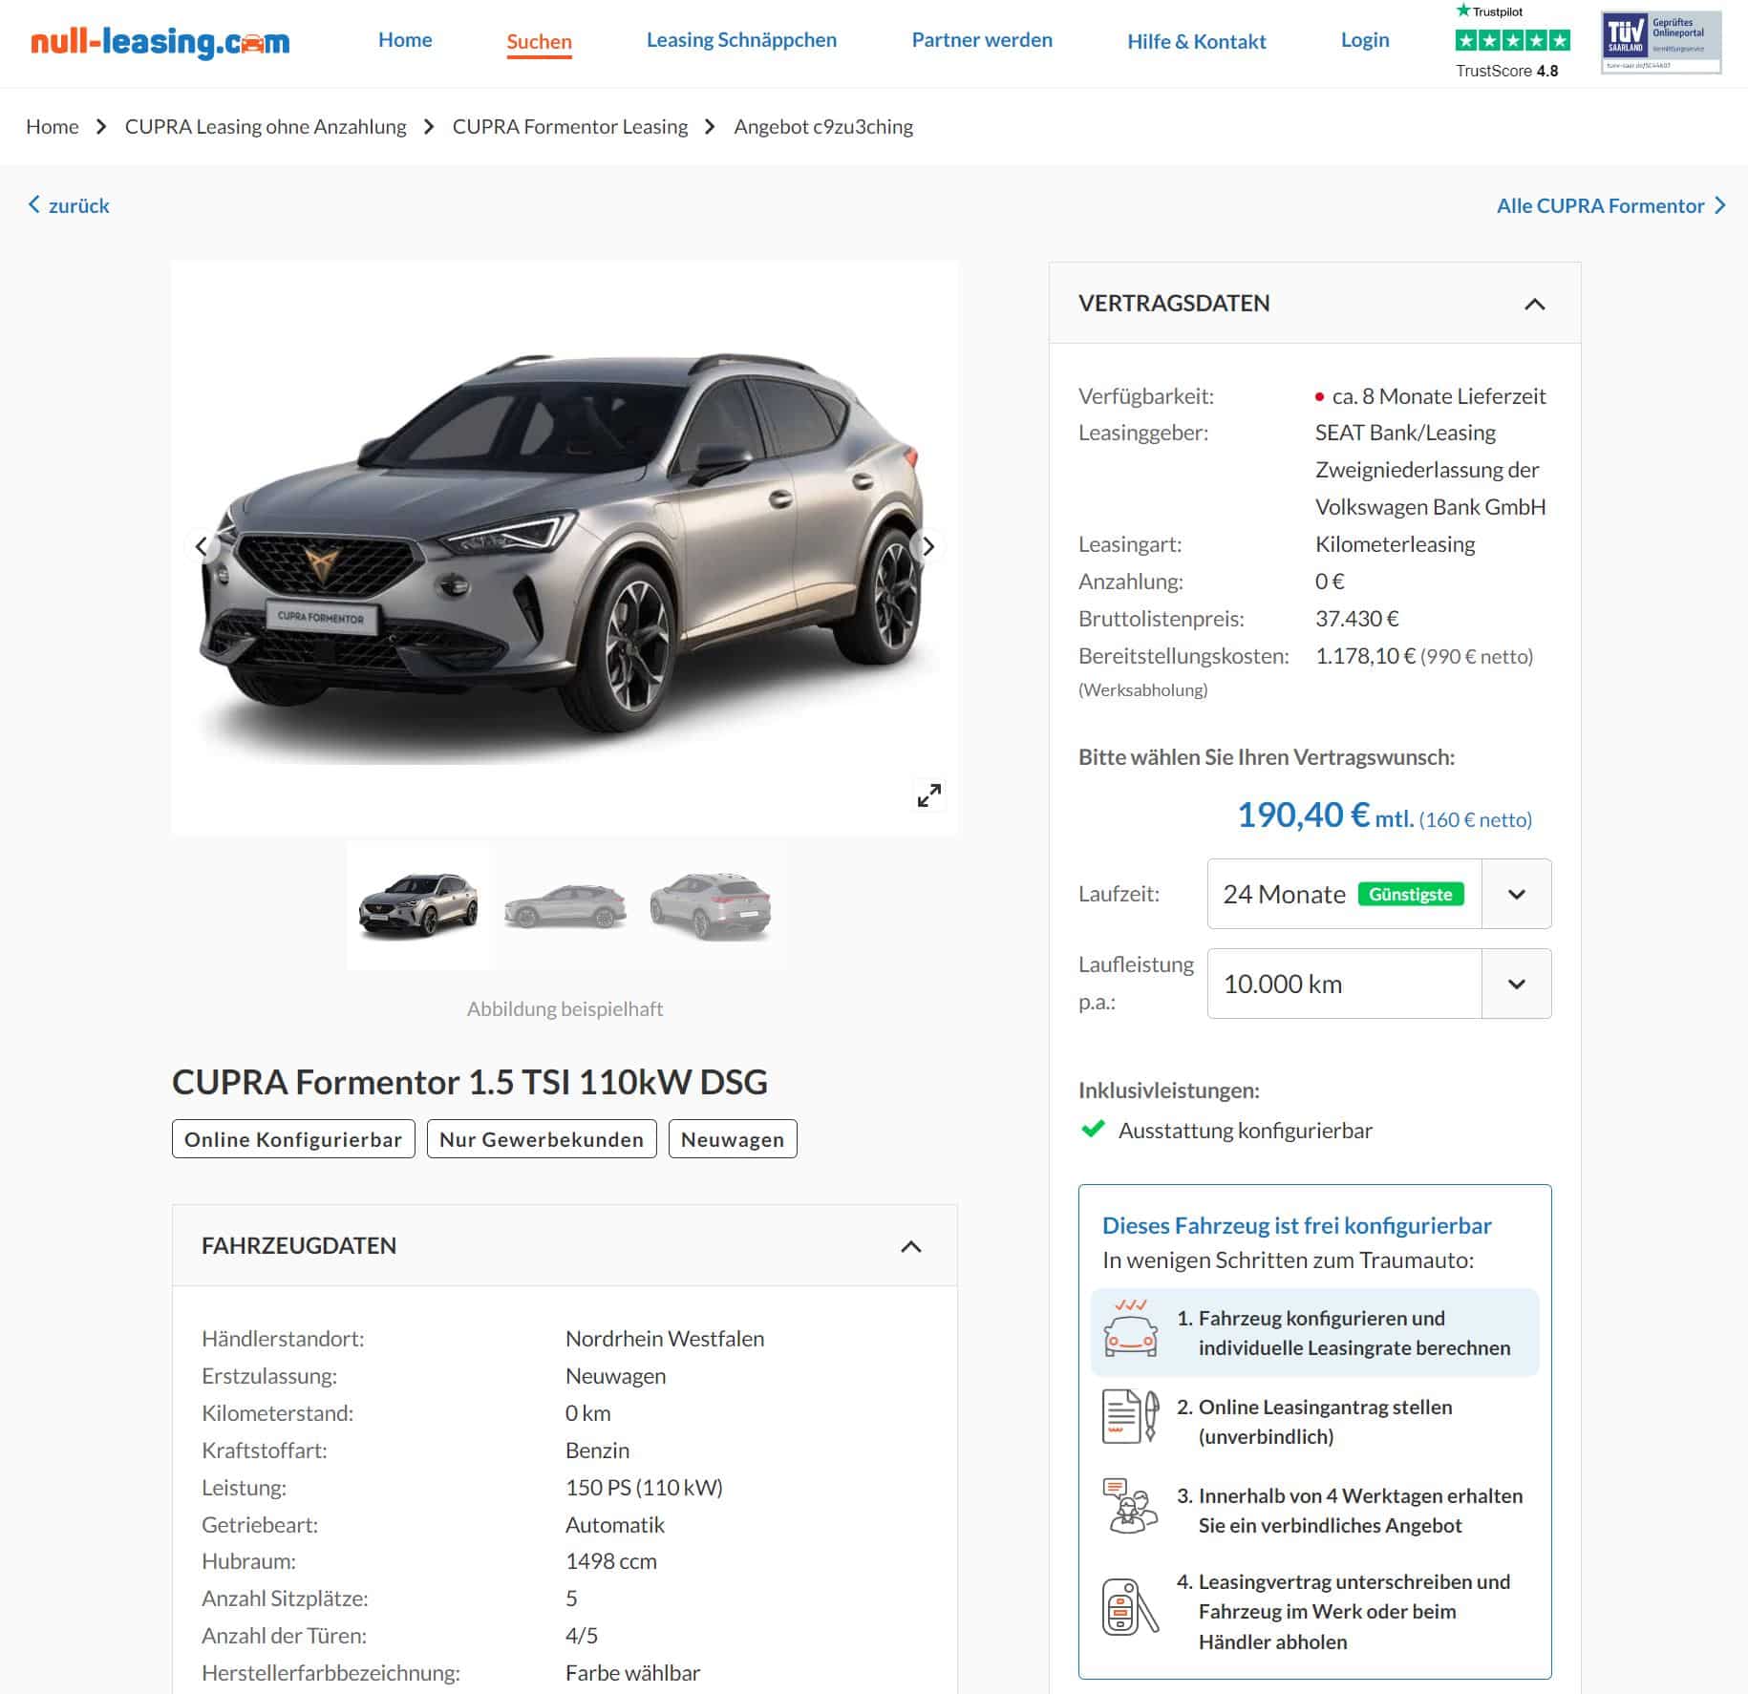Open the TÜV Saarland certification badge
Image resolution: width=1748 pixels, height=1694 pixels.
pyautogui.click(x=1661, y=42)
